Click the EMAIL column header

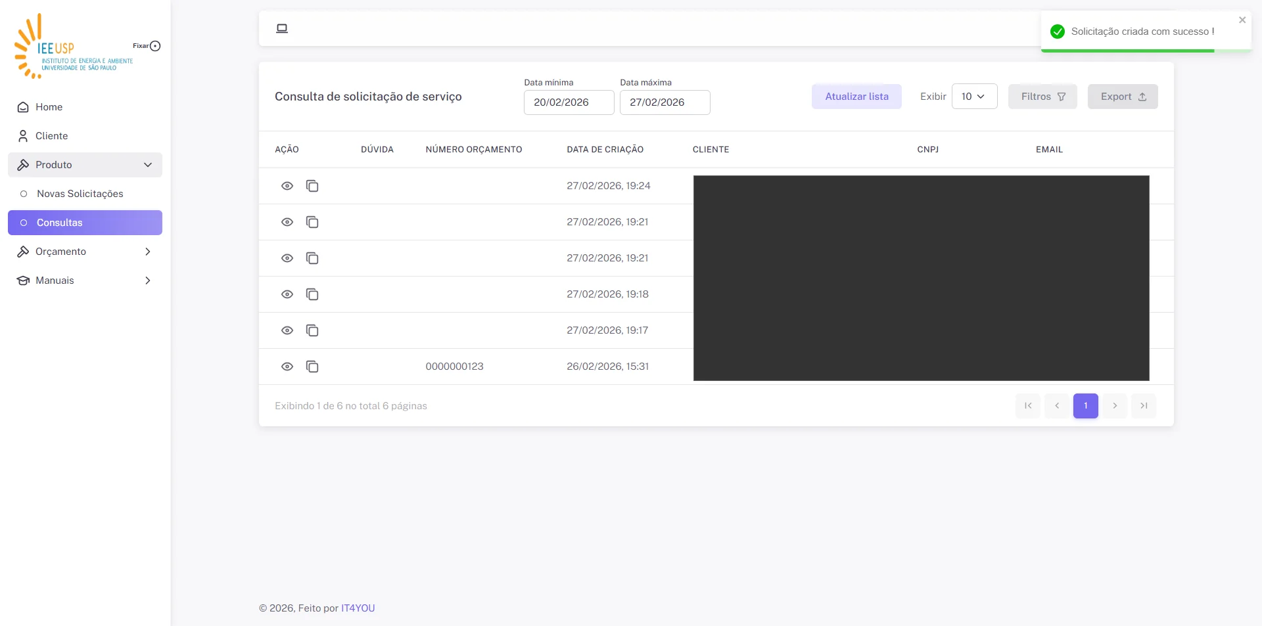pos(1049,150)
